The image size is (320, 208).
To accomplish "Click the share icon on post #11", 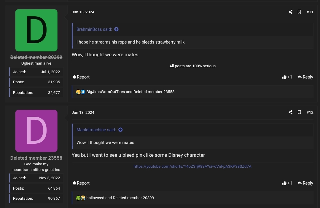I will point(290,12).
